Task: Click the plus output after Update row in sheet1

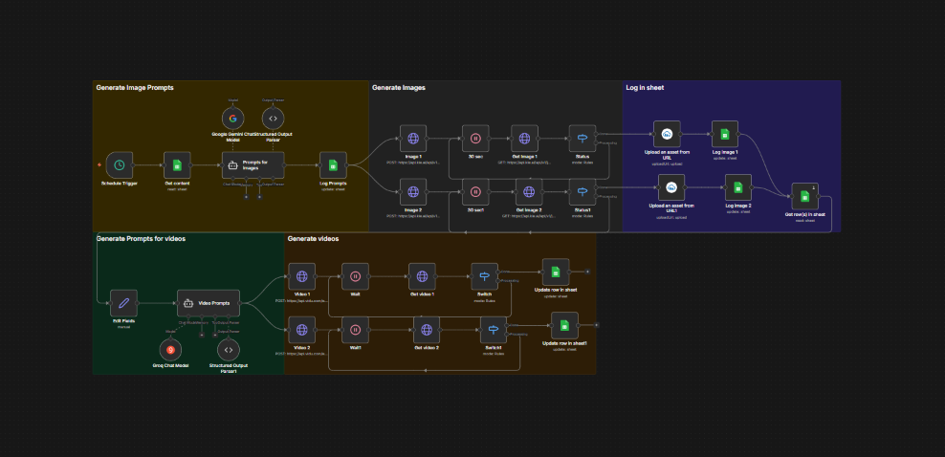Action: (x=597, y=325)
